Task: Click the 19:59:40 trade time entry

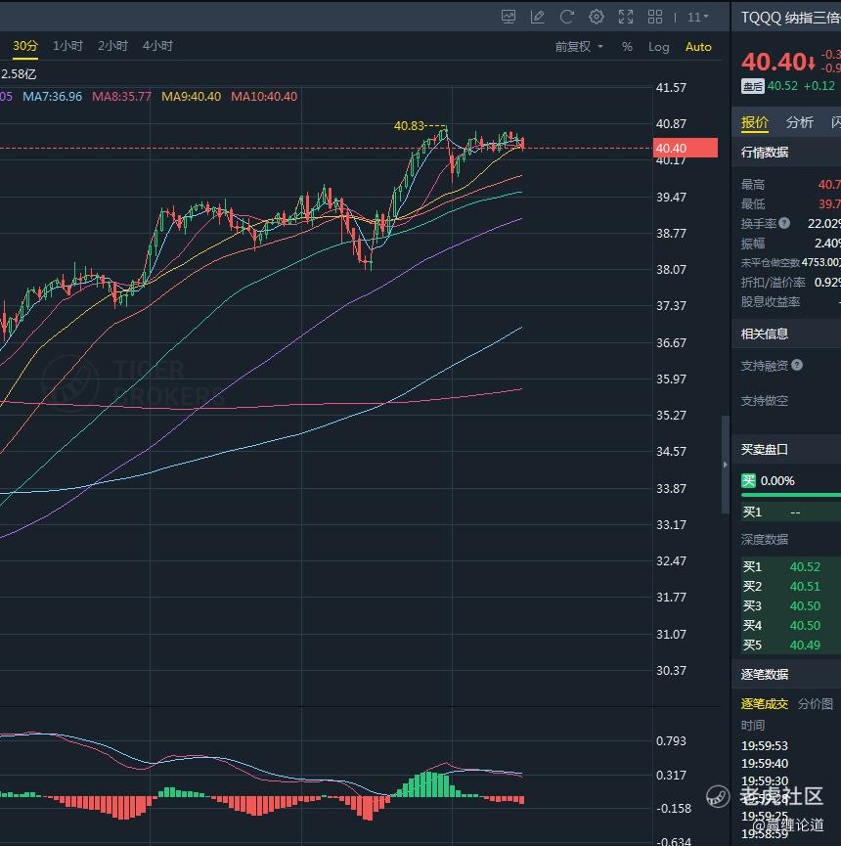Action: click(765, 764)
